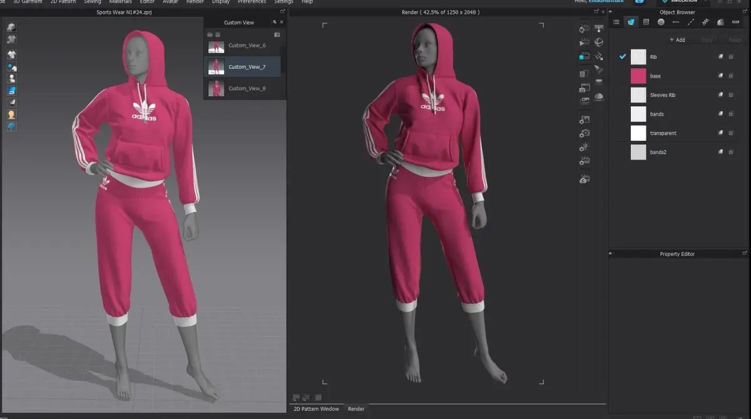Click the first folder icon in Custom View
Viewport: 751px width, 419px height.
click(210, 34)
